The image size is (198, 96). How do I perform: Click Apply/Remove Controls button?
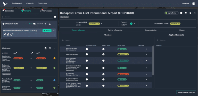point(186,92)
